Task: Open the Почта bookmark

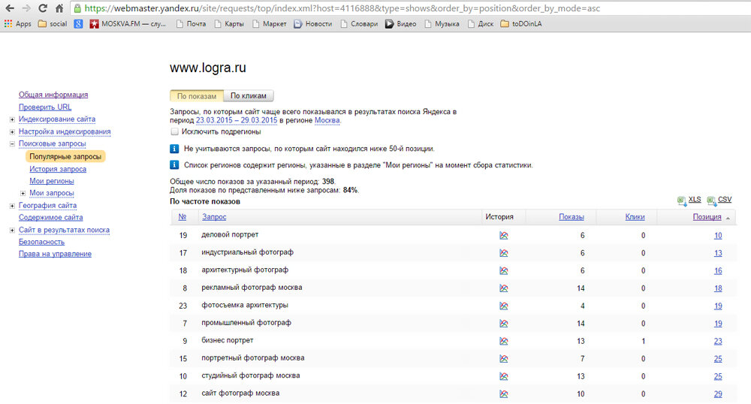Action: 191,23
